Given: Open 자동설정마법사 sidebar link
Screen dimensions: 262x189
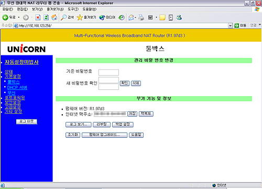Looking at the screenshot, I should pyautogui.click(x=21, y=62).
